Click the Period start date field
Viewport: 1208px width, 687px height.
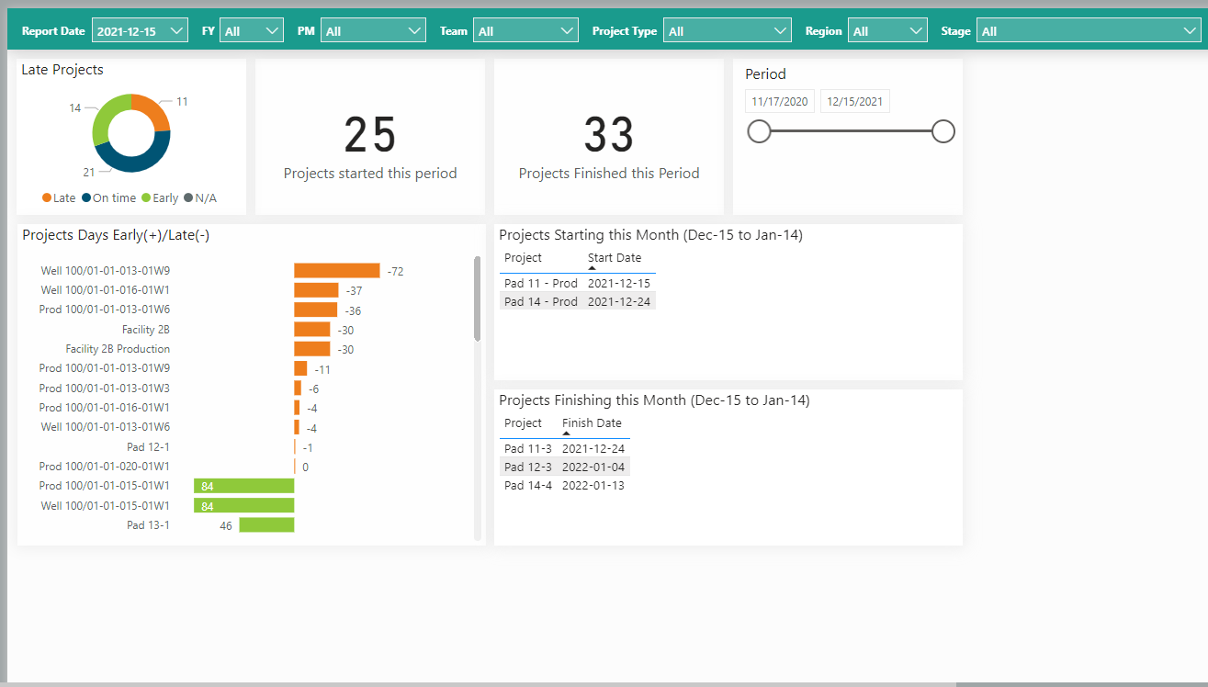779,102
